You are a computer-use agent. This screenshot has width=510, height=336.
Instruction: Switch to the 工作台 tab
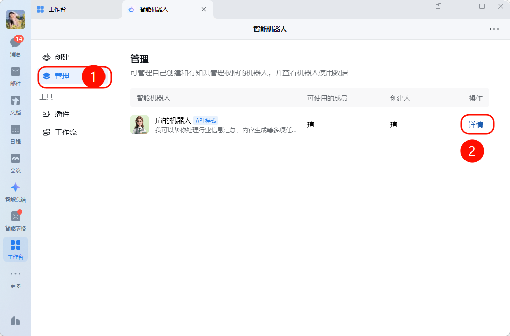[77, 9]
